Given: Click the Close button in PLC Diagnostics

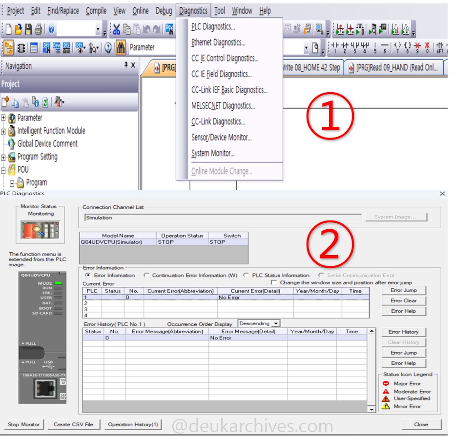Looking at the screenshot, I should coord(421,424).
